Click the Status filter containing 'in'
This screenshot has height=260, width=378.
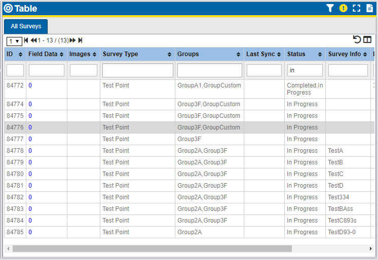305,70
